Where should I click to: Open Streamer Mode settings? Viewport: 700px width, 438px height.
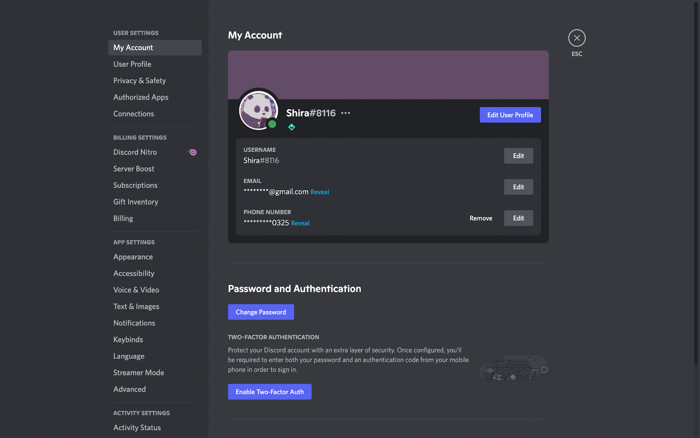[x=139, y=373]
